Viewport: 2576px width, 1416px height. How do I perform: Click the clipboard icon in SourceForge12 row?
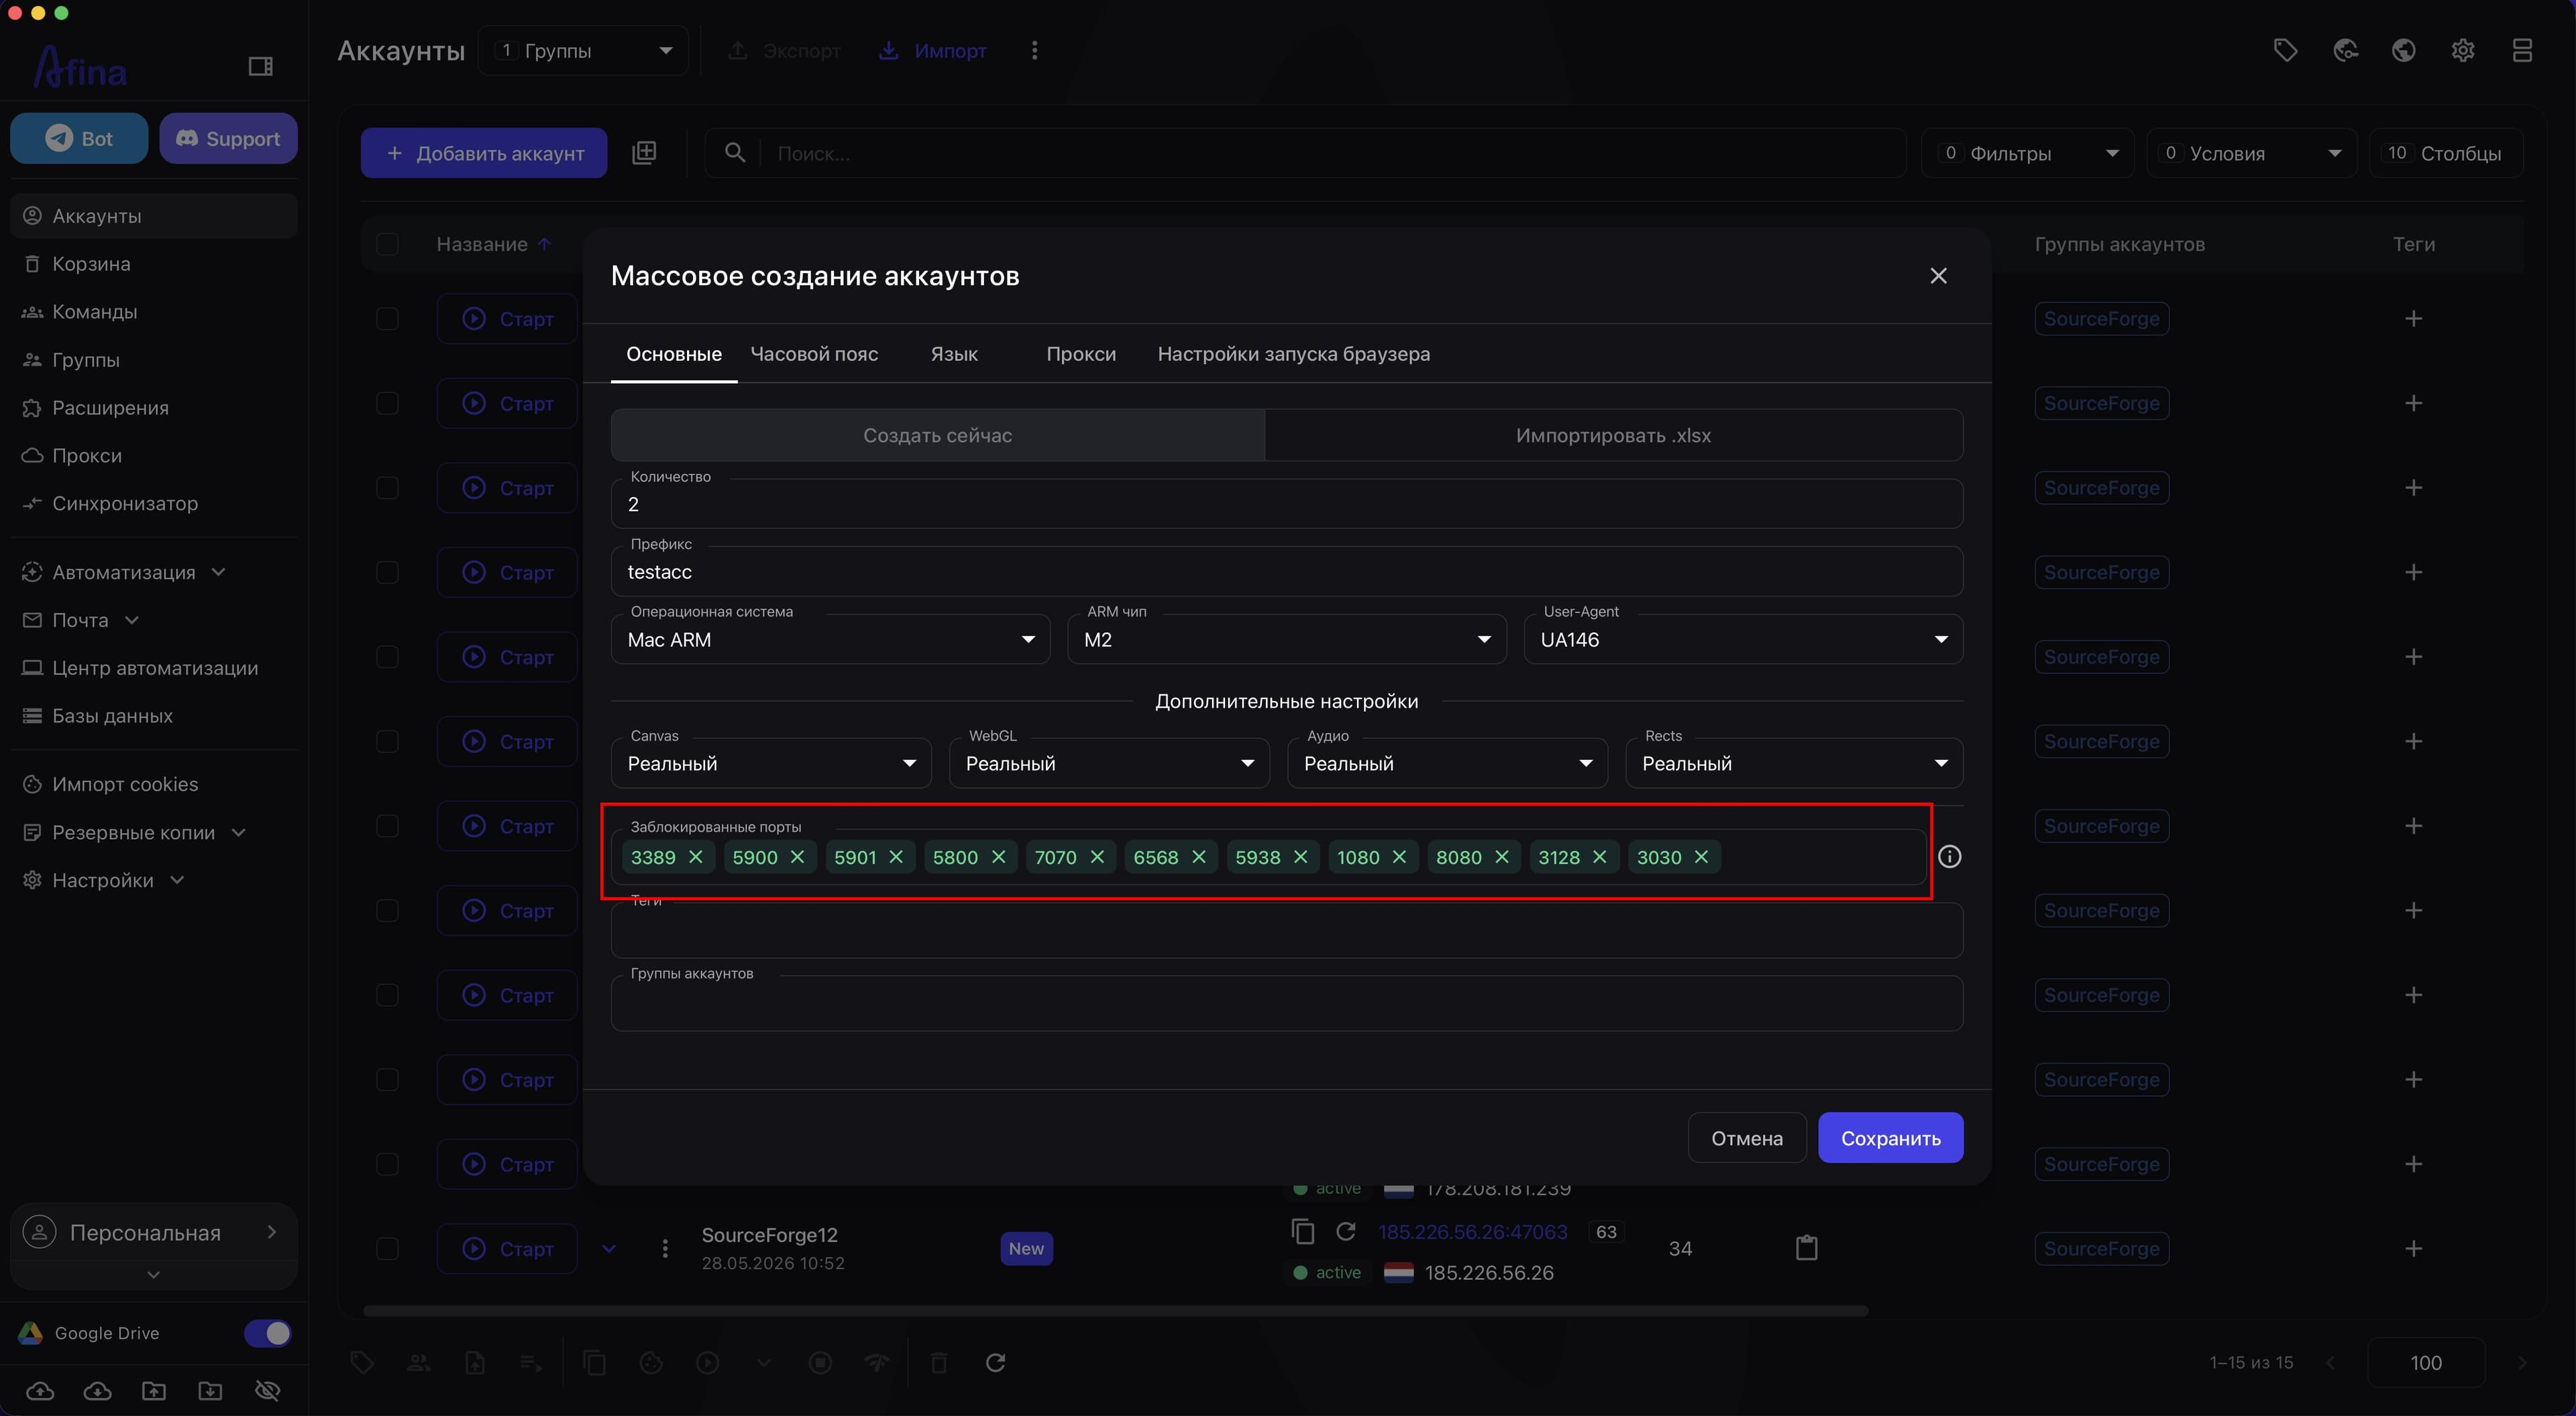coord(1806,1248)
